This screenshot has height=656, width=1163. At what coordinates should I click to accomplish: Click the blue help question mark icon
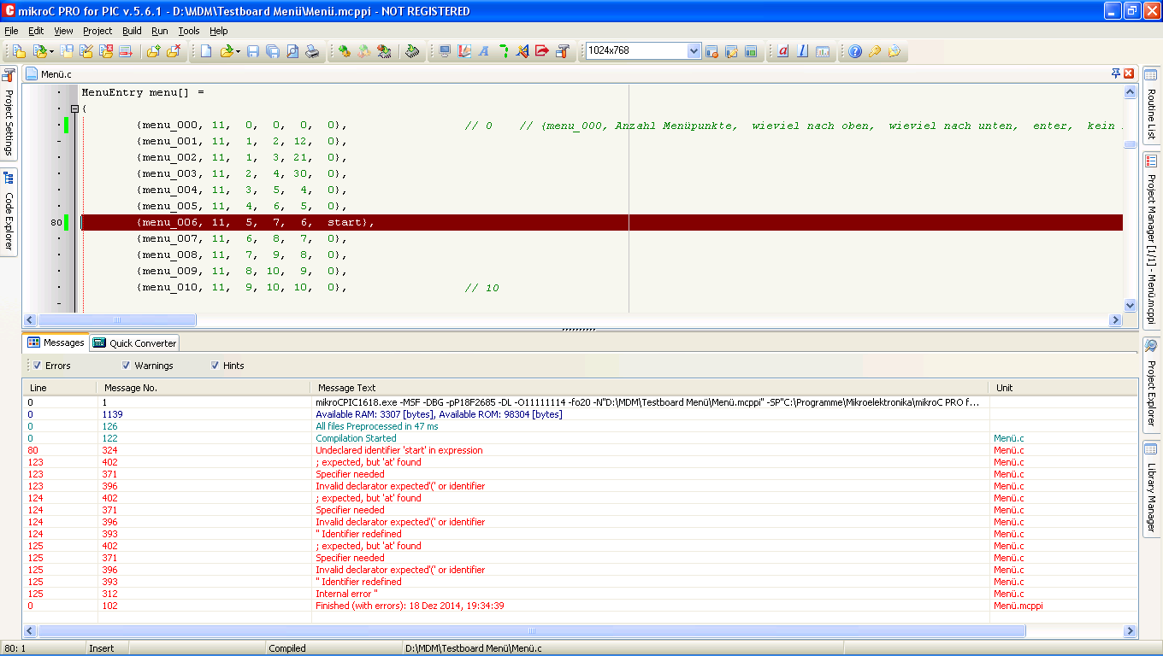855,51
